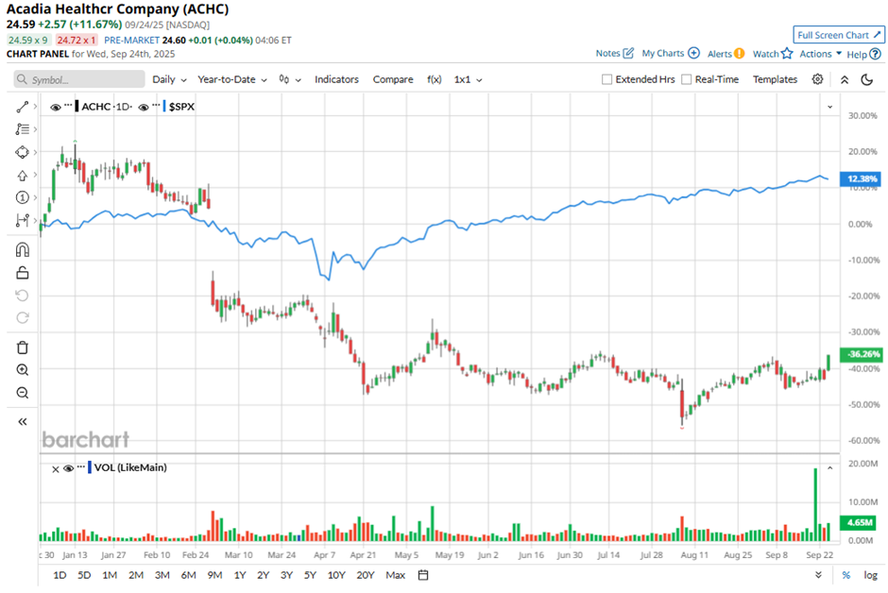The image size is (888, 593).
Task: Open My Charts
Action: (671, 53)
